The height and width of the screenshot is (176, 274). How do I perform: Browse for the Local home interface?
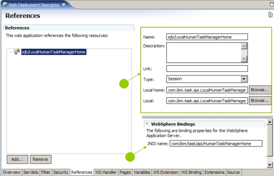[260, 90]
